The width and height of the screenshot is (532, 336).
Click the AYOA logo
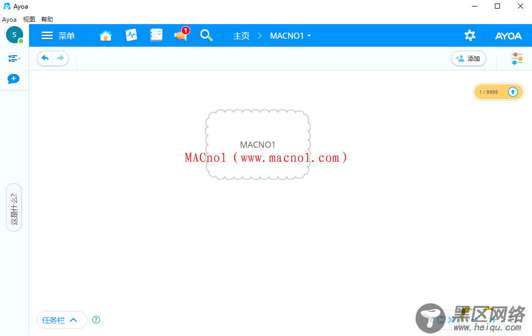click(x=508, y=36)
